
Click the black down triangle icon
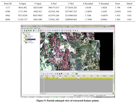coord(62,74)
